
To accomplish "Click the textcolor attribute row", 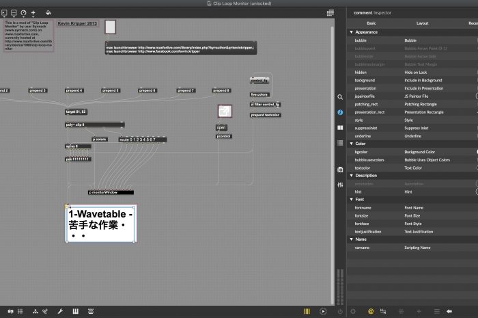I will (412, 168).
